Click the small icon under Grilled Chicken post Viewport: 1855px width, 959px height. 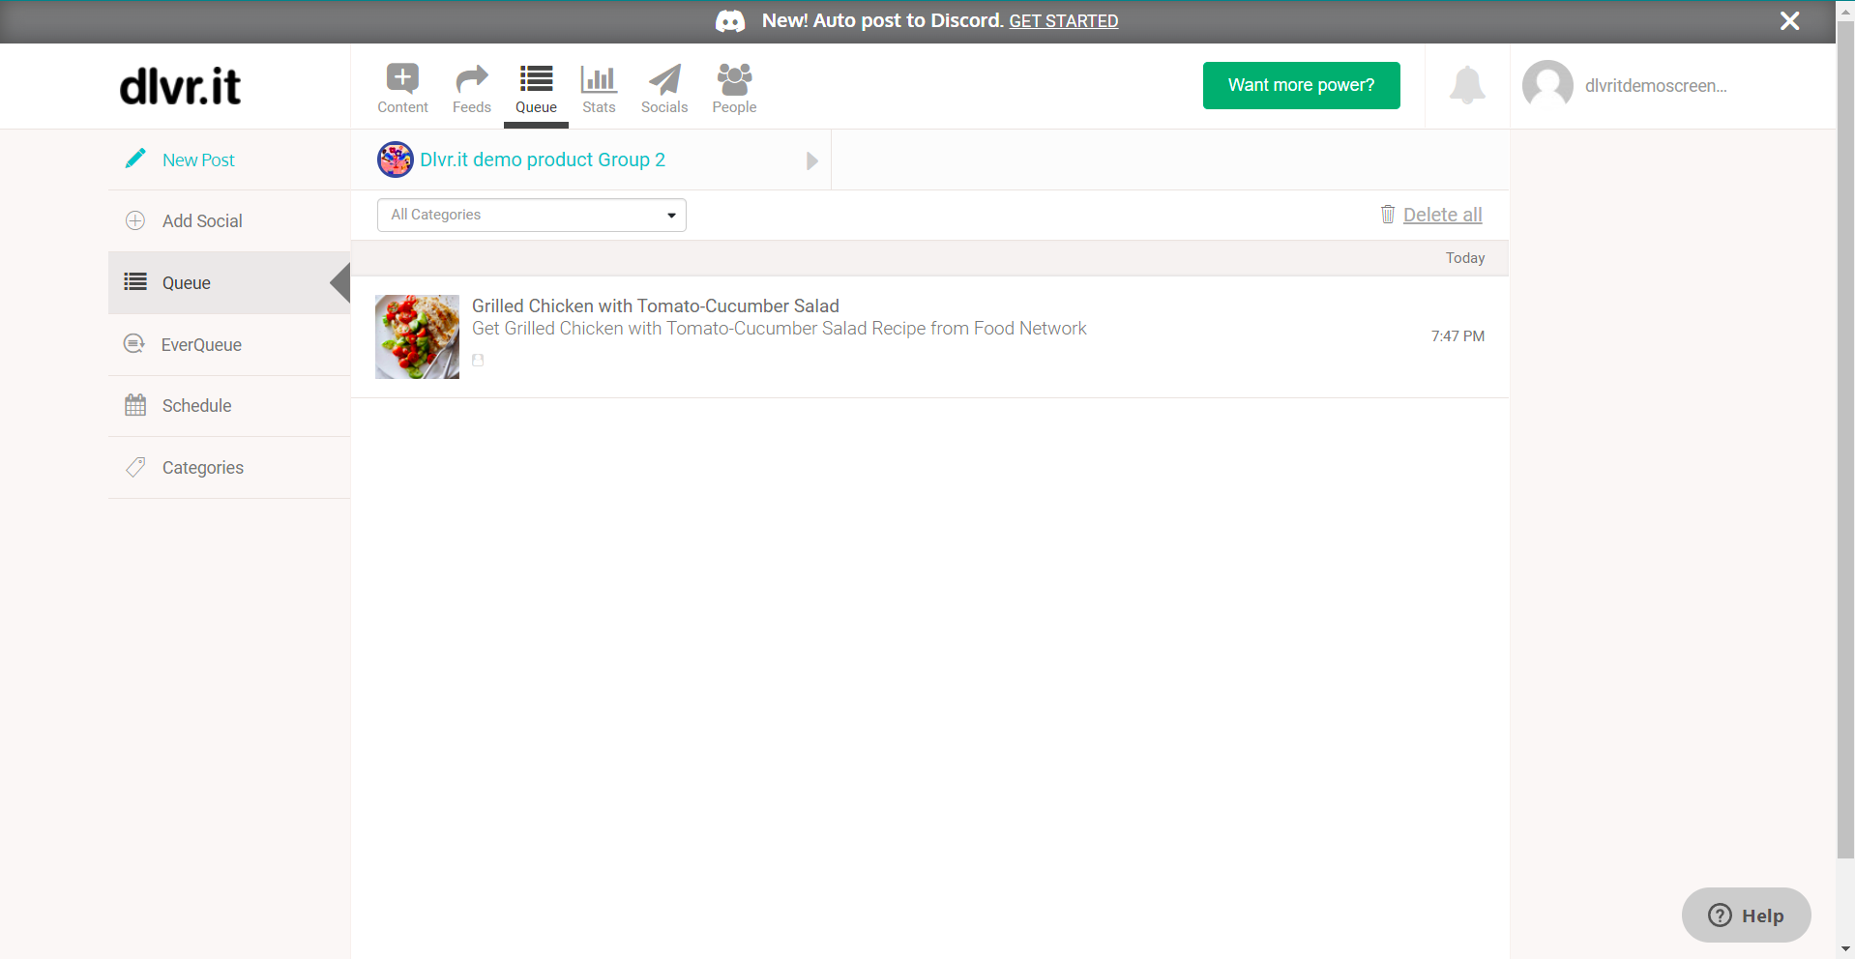click(478, 360)
